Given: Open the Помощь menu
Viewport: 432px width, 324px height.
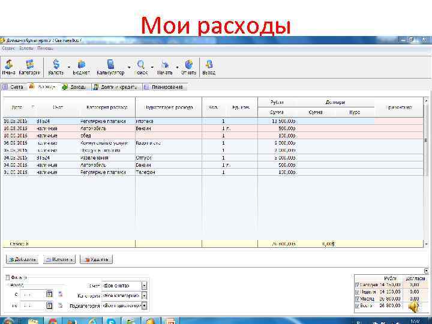Looking at the screenshot, I should coord(45,48).
